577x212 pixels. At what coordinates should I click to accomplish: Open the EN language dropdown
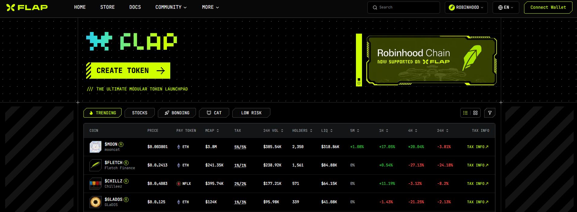(x=506, y=8)
